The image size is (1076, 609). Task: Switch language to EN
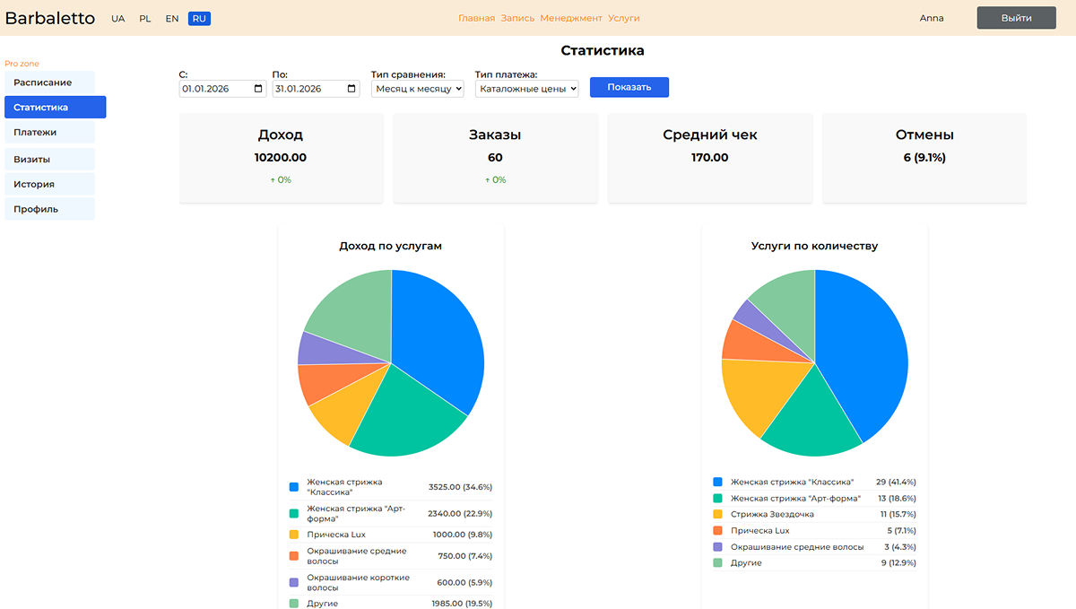click(172, 18)
